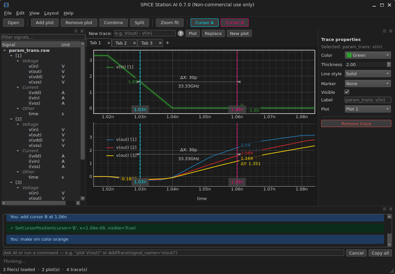
Task: Float the Trace properties panel
Action: coord(384,31)
